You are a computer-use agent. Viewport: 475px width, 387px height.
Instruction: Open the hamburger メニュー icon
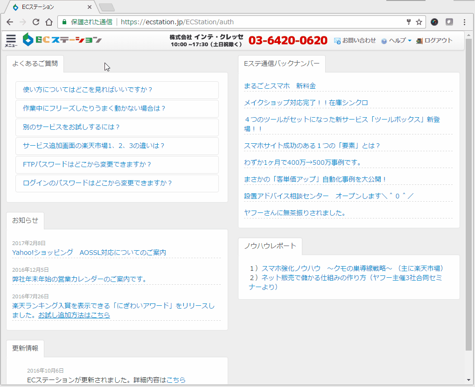(11, 40)
